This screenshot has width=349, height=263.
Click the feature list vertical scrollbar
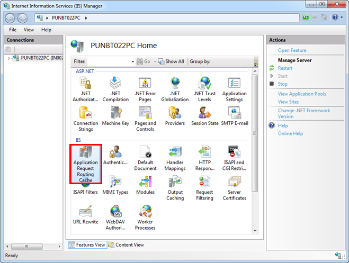(255, 132)
